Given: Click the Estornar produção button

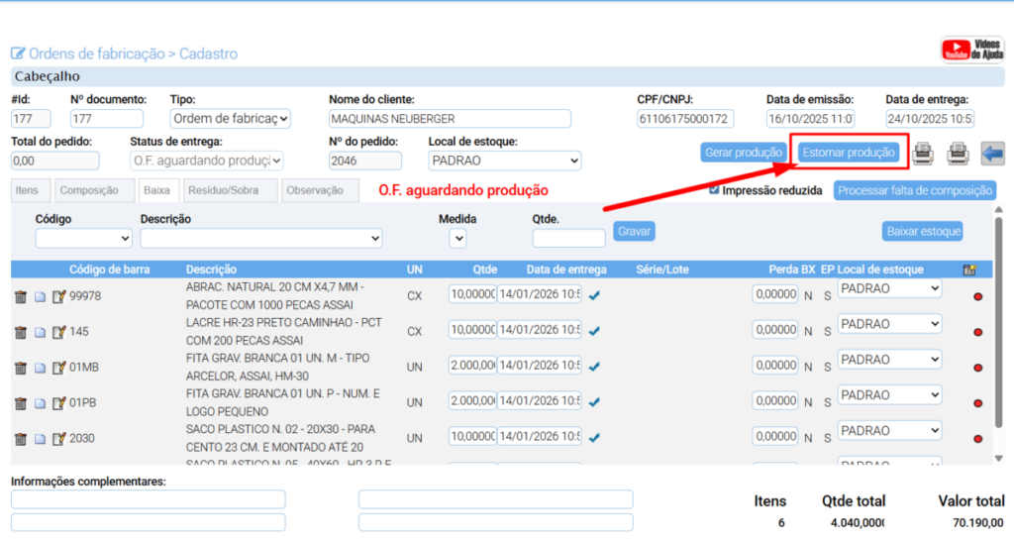Looking at the screenshot, I should (x=849, y=153).
